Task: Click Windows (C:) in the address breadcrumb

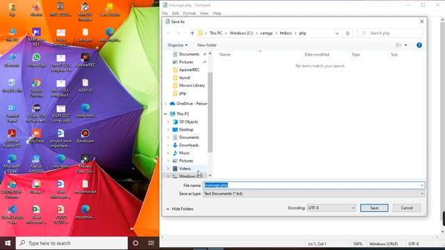Action: click(x=241, y=33)
